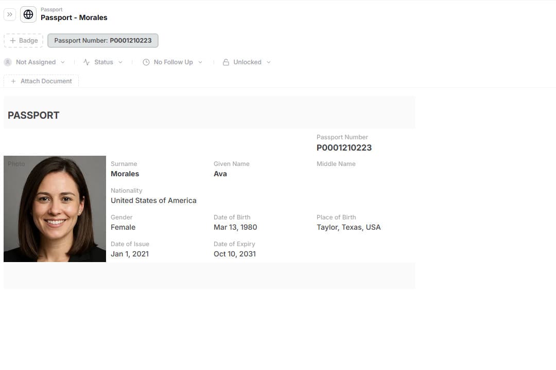Click the Passport - Morales title
This screenshot has width=556, height=370.
tap(74, 17)
